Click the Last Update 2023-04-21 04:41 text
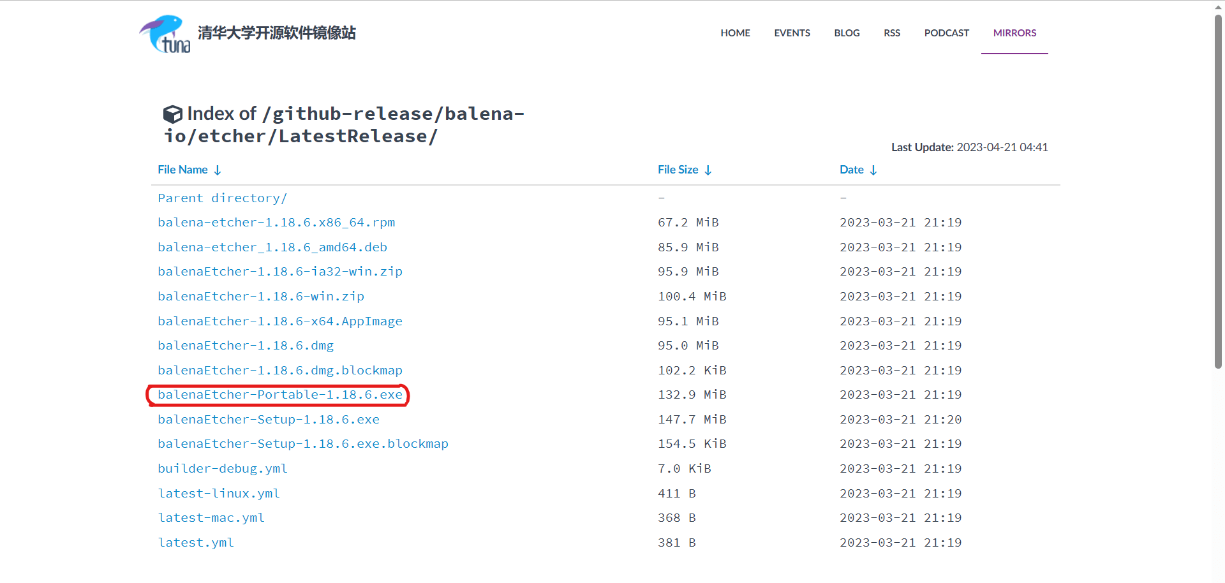Image resolution: width=1225 pixels, height=583 pixels. tap(970, 147)
